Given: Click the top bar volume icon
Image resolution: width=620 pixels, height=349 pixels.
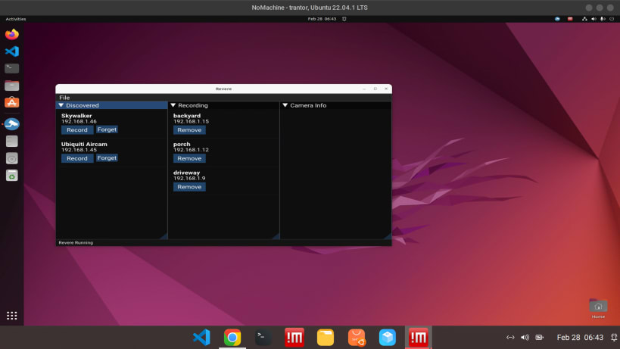Looking at the screenshot, I should click(594, 19).
